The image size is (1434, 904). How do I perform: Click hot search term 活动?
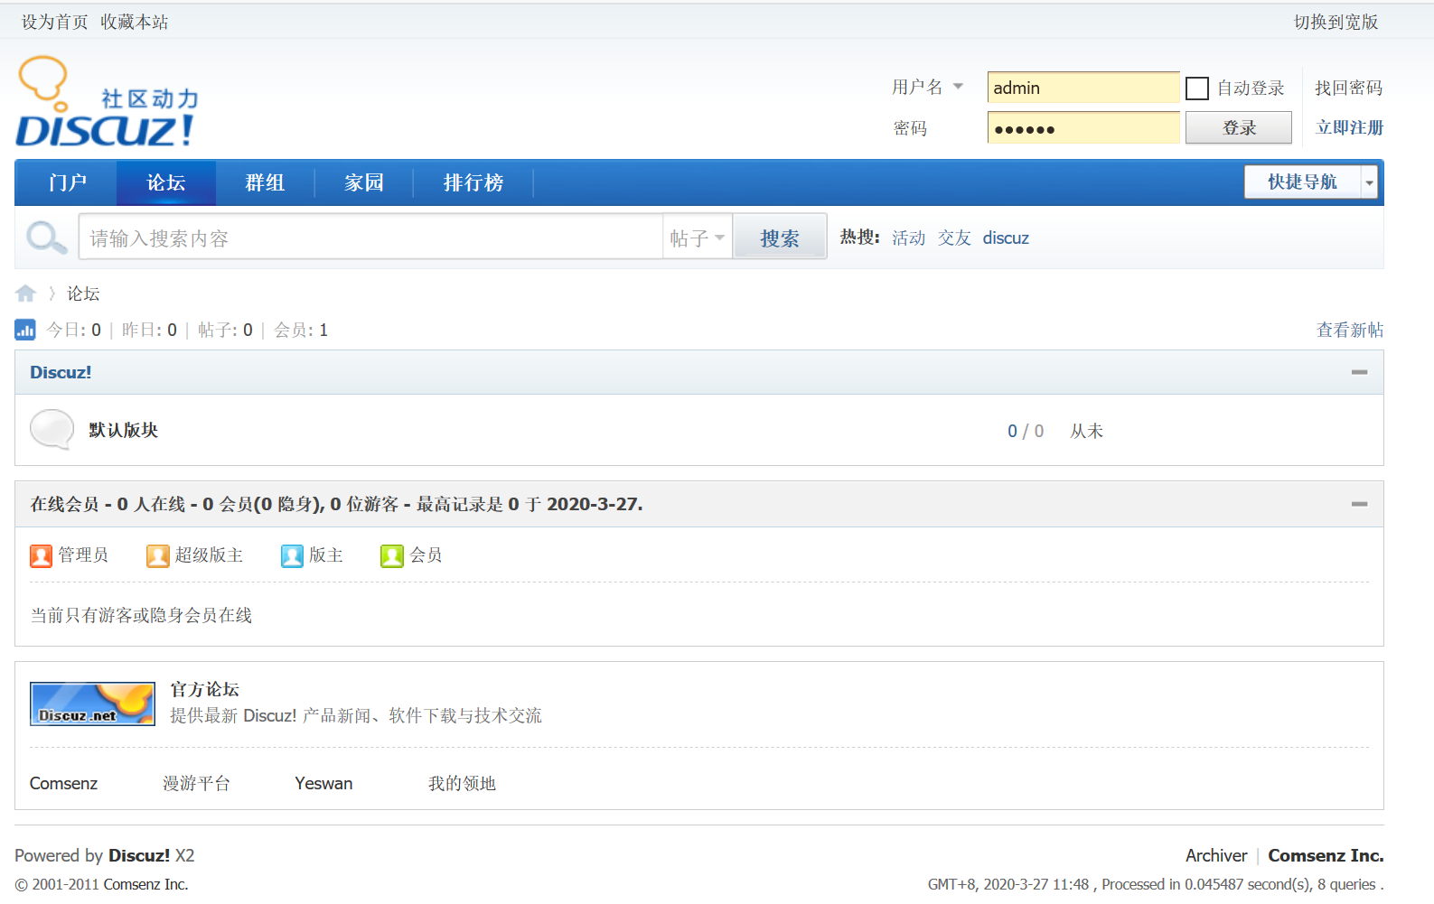[x=909, y=238]
